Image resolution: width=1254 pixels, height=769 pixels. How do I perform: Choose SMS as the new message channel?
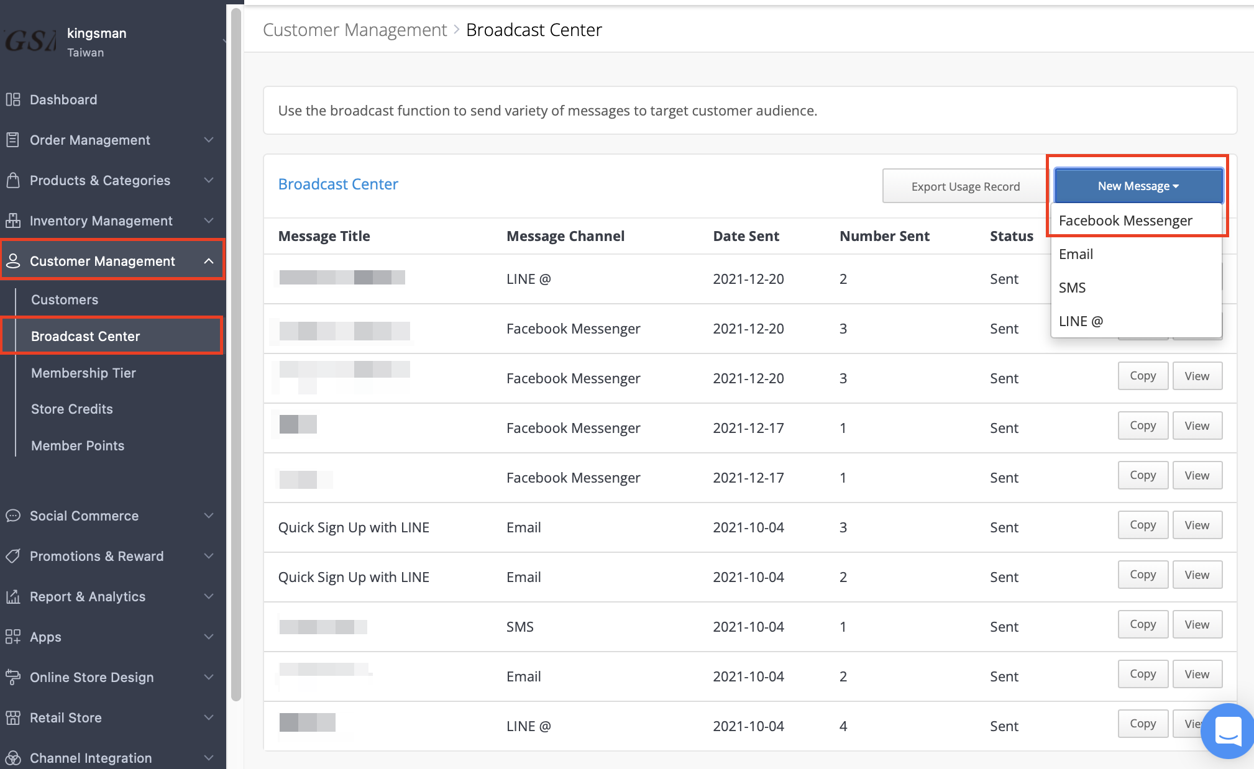(1073, 287)
